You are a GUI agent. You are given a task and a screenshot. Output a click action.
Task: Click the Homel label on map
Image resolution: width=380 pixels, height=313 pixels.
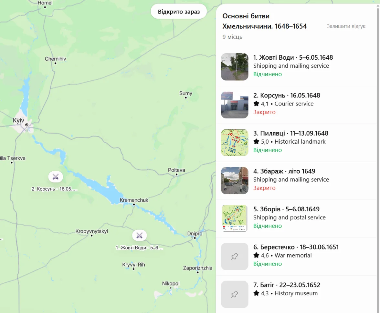coord(45,3)
